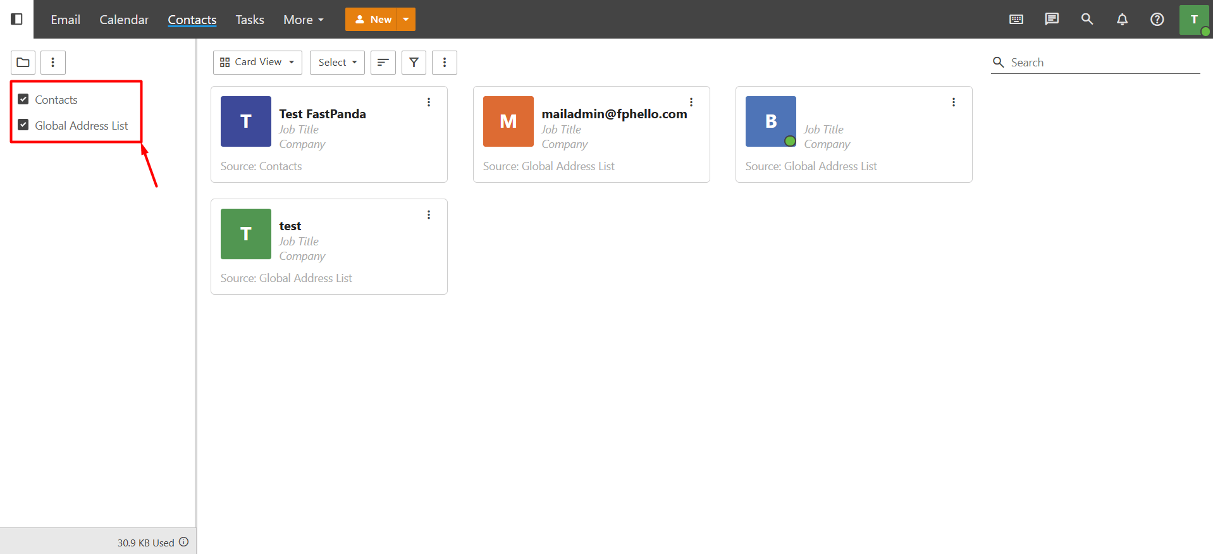Open toolbar more actions menu
The width and height of the screenshot is (1213, 554).
click(x=445, y=62)
